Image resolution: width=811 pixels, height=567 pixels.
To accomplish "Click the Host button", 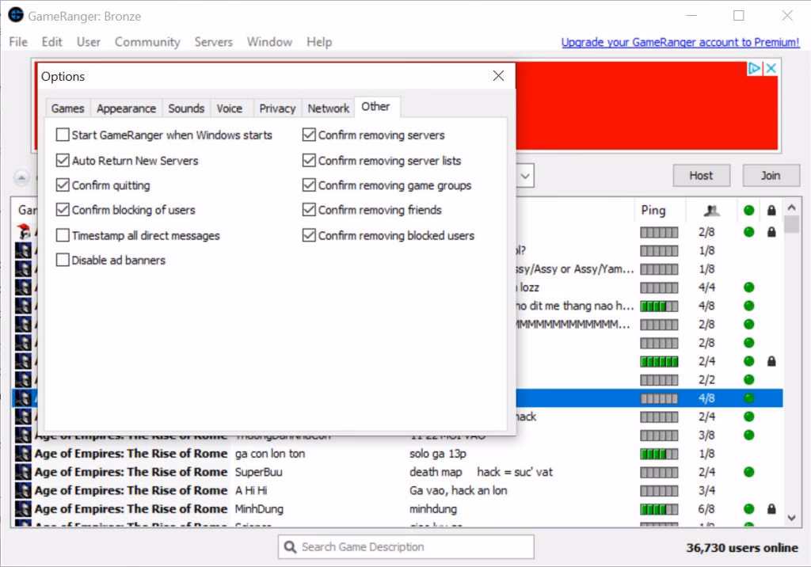I will click(x=702, y=176).
